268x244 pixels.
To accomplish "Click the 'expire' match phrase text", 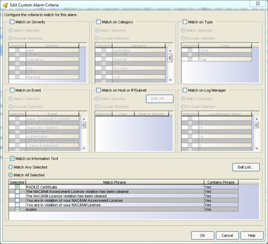I will coord(31,209).
